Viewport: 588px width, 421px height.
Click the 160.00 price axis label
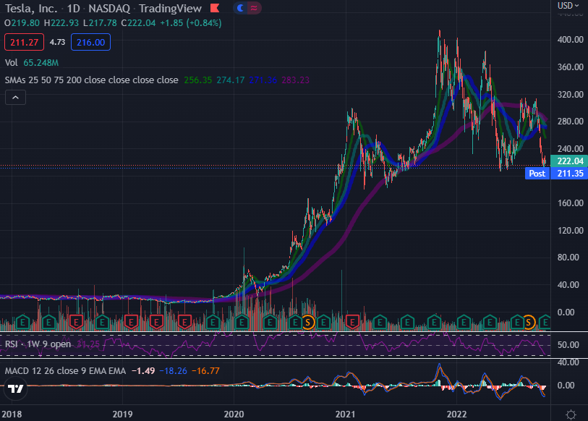[571, 203]
